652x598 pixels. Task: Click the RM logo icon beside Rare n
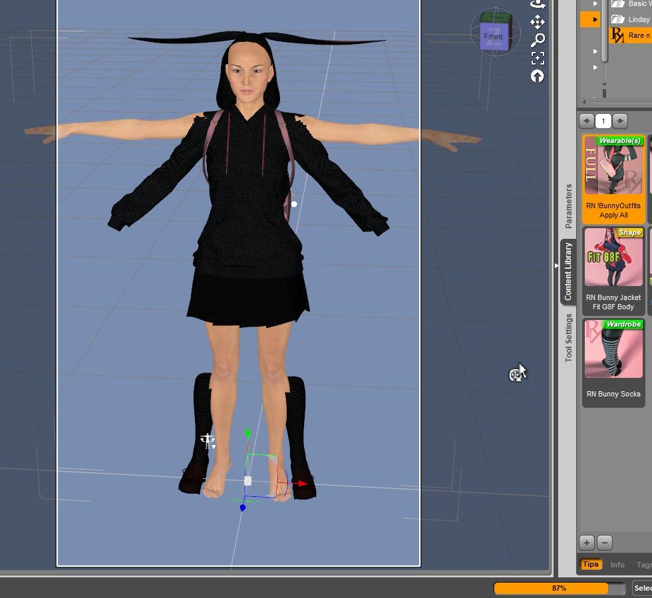click(x=617, y=35)
